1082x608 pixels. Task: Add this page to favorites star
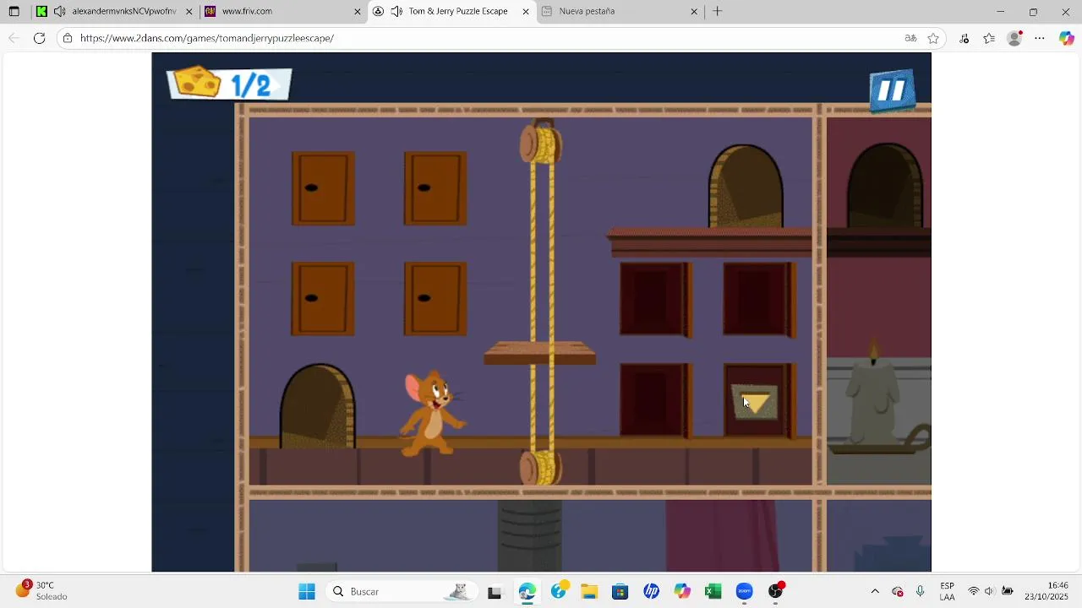[x=933, y=38]
